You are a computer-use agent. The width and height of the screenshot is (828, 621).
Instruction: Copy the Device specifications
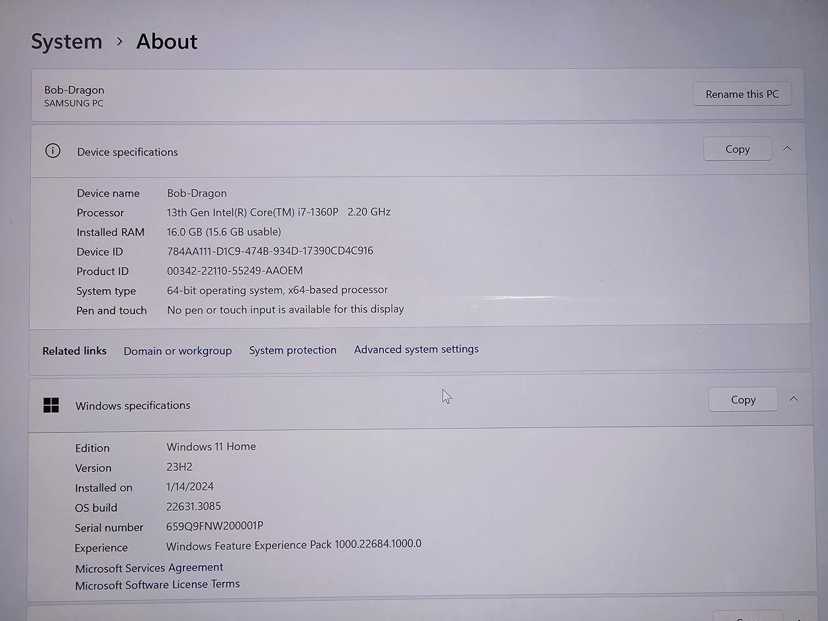pos(737,149)
